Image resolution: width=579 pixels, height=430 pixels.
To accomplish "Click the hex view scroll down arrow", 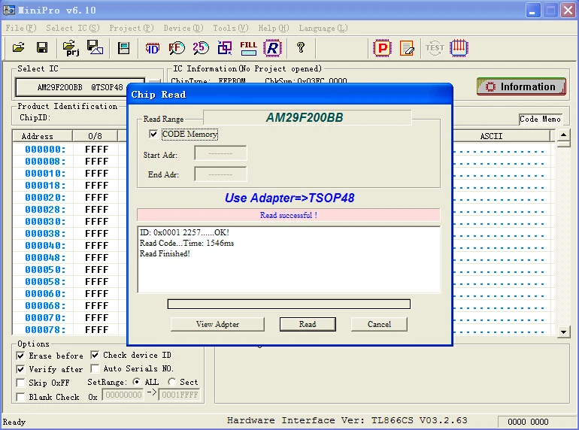I will (563, 332).
